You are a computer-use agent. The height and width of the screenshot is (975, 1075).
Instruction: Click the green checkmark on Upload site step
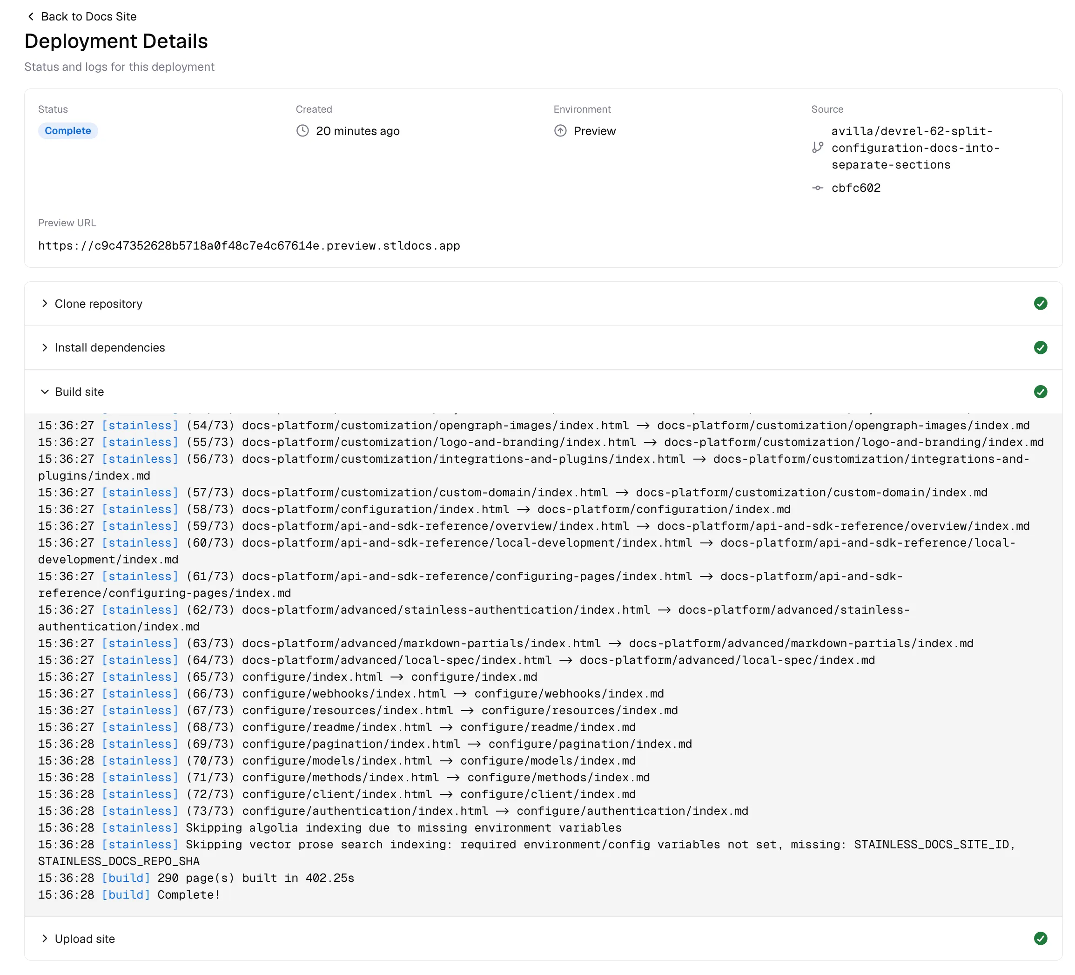pyautogui.click(x=1041, y=939)
